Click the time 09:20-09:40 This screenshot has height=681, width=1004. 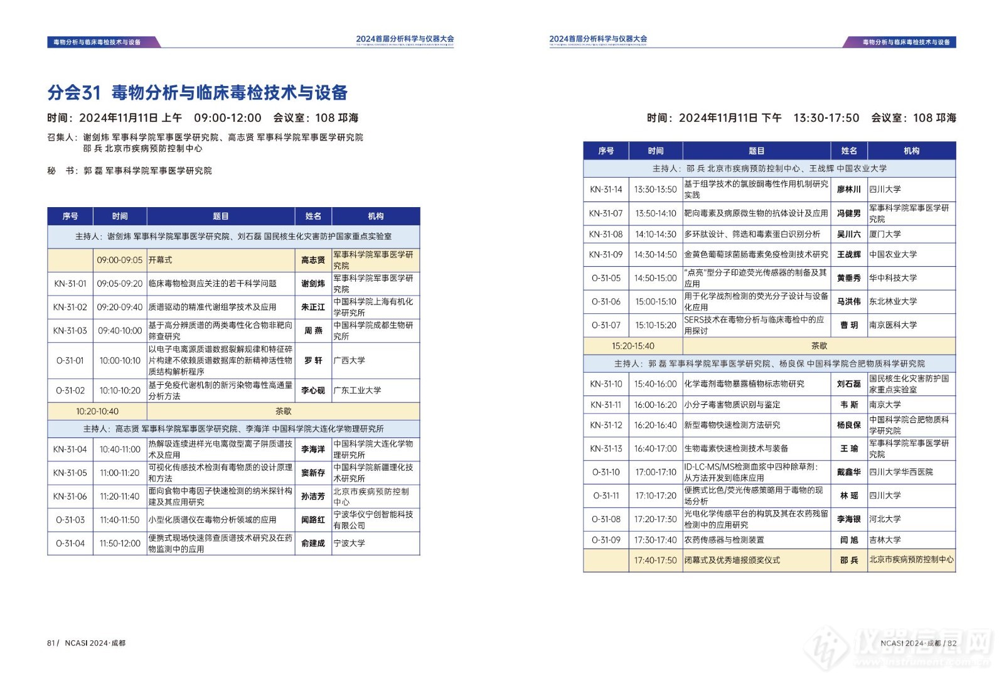tap(120, 307)
